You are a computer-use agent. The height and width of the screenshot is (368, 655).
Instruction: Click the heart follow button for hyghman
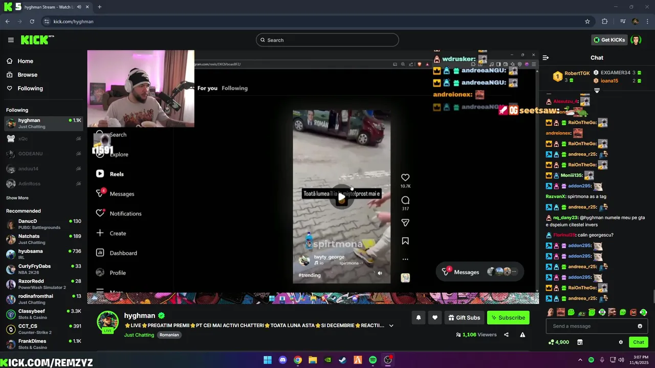click(434, 317)
